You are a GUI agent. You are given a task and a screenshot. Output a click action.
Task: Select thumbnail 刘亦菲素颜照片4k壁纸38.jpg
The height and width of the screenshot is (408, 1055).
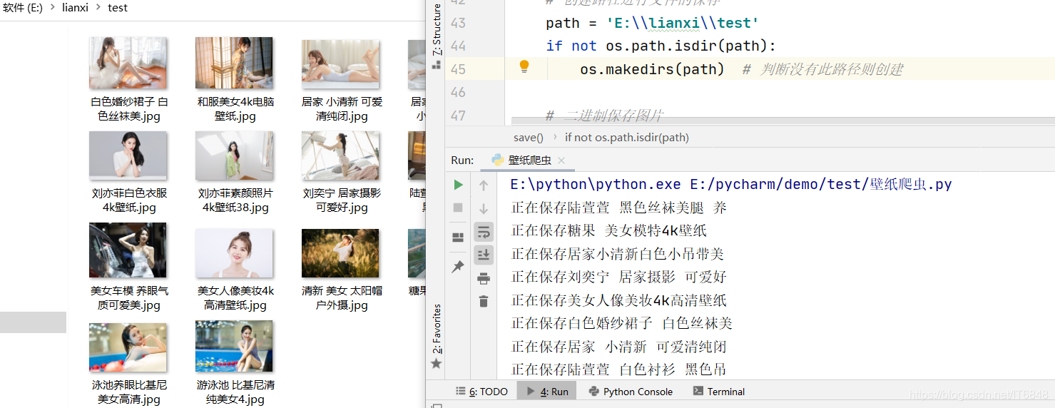(x=235, y=155)
